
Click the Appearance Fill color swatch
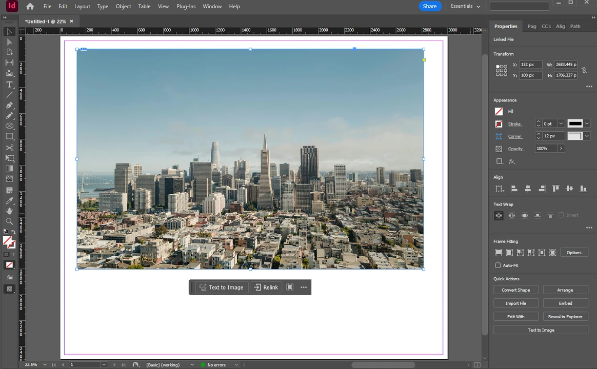[499, 111]
